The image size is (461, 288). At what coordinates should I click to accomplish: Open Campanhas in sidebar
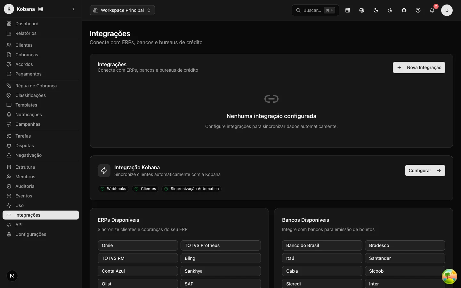point(41,124)
